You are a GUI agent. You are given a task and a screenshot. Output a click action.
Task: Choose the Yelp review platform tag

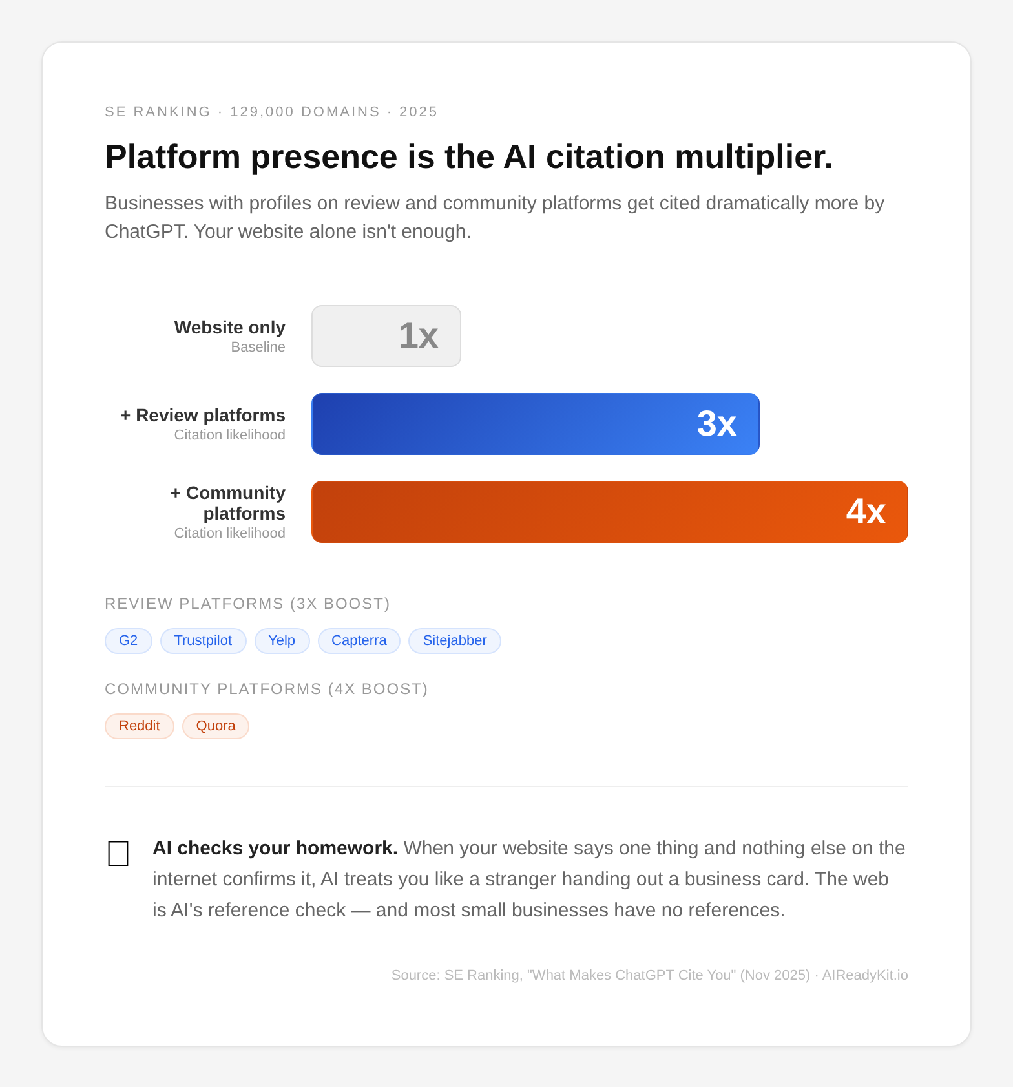pyautogui.click(x=282, y=640)
